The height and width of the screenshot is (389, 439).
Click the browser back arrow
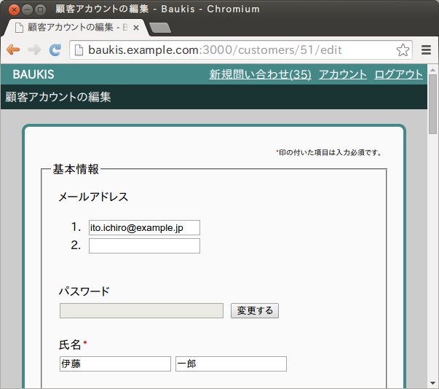13,50
